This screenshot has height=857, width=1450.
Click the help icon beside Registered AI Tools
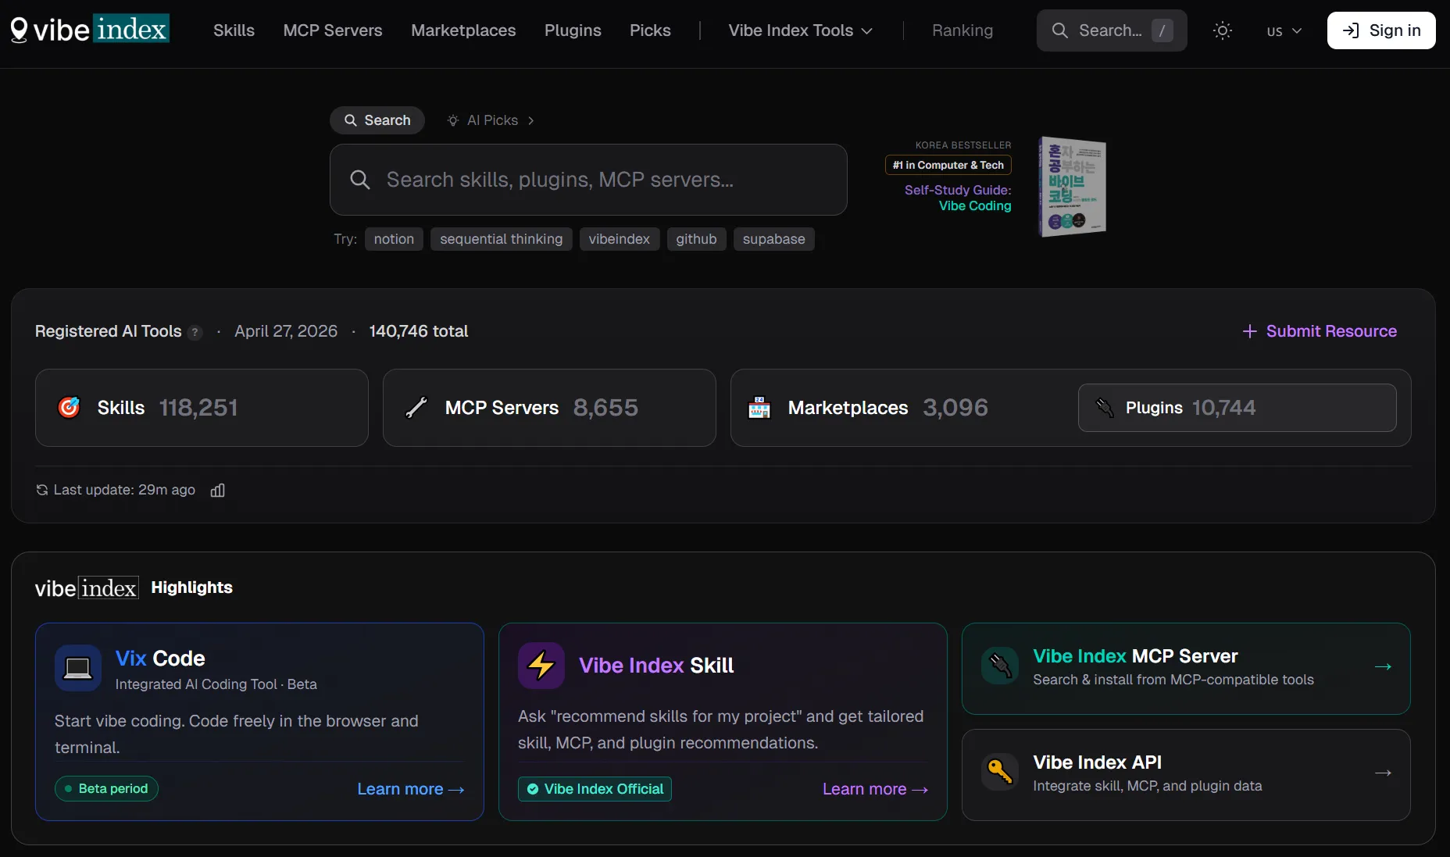click(x=195, y=332)
